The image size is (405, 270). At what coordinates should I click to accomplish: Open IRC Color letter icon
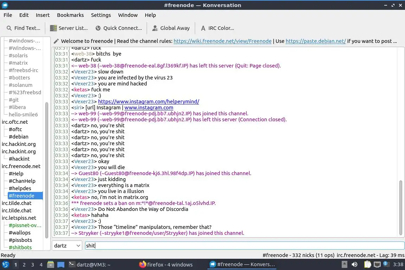tap(203, 28)
